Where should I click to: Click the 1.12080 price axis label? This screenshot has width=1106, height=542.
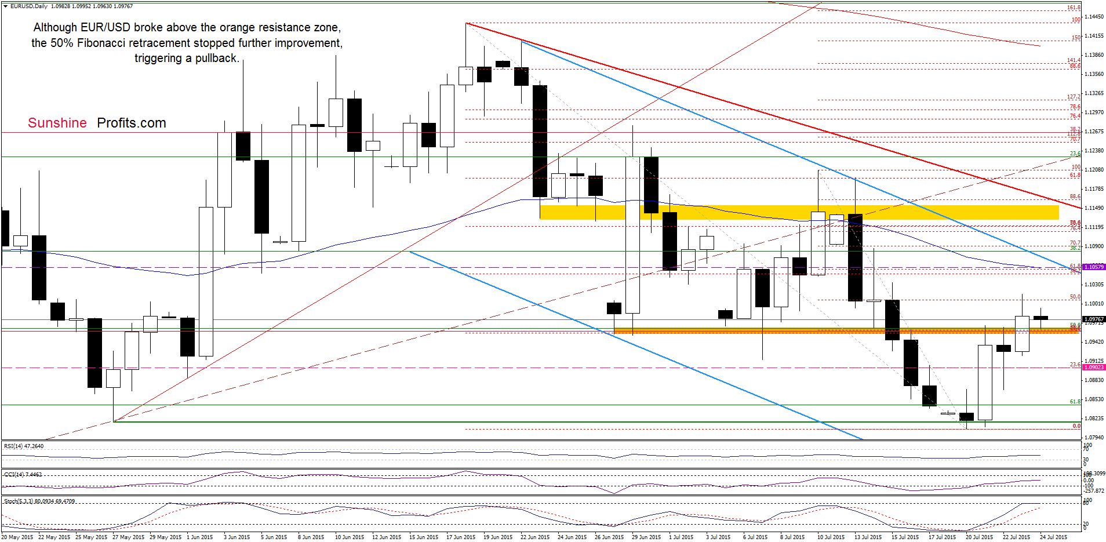[x=1094, y=170]
